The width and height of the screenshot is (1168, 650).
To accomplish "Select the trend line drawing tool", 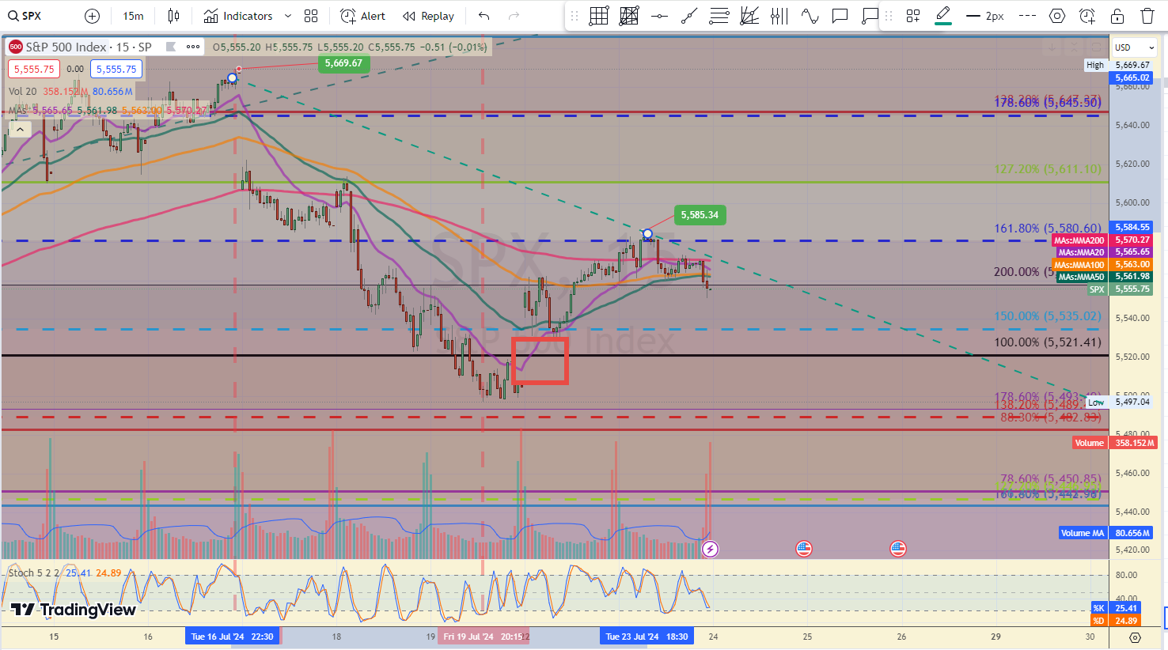I will coord(689,16).
